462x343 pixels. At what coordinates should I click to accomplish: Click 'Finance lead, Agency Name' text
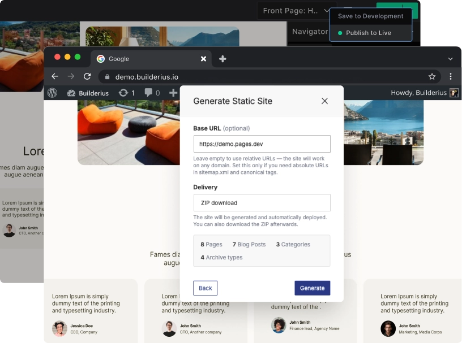314,328
